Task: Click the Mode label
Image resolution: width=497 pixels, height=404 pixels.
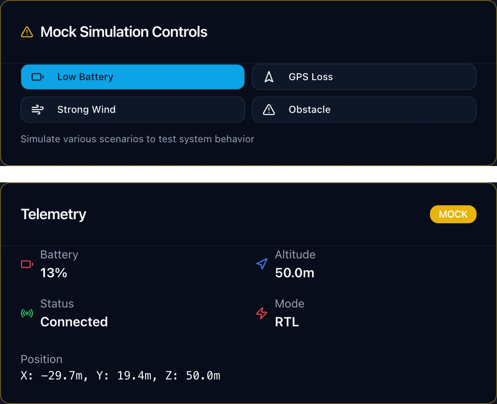Action: coord(289,303)
